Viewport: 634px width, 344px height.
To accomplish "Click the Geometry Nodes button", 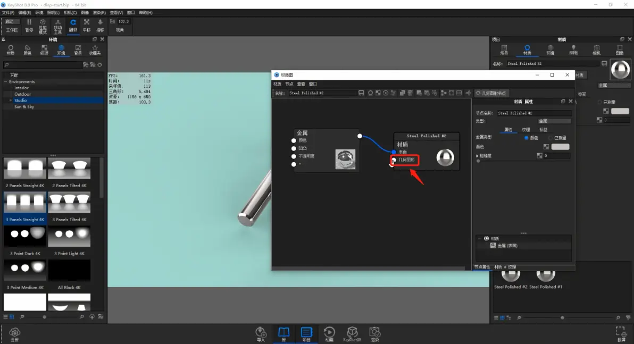I will [x=491, y=93].
